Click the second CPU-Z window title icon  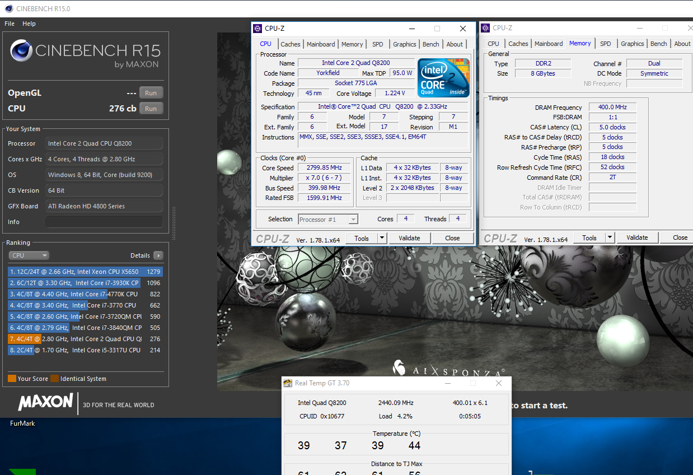click(486, 28)
